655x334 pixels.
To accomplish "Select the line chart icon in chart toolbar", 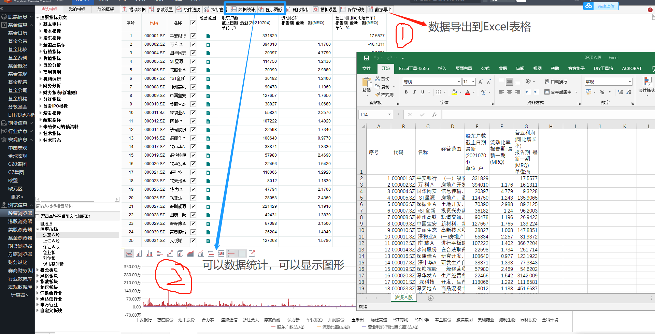I will (x=129, y=253).
